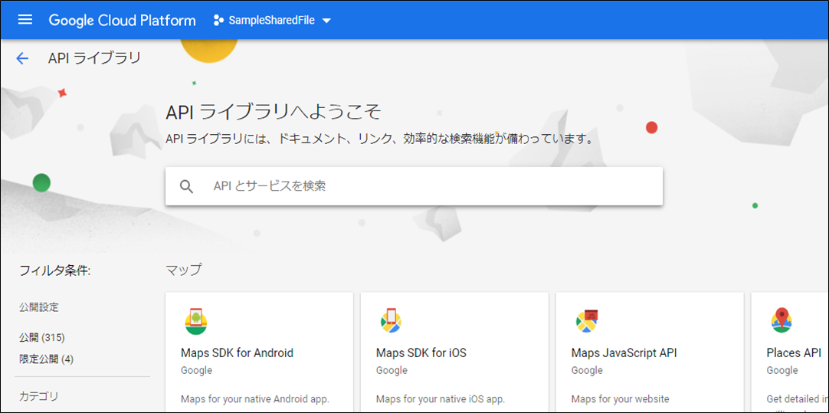Screen dimensions: 829x413
Task: Click the マップ section heading
Action: [183, 270]
